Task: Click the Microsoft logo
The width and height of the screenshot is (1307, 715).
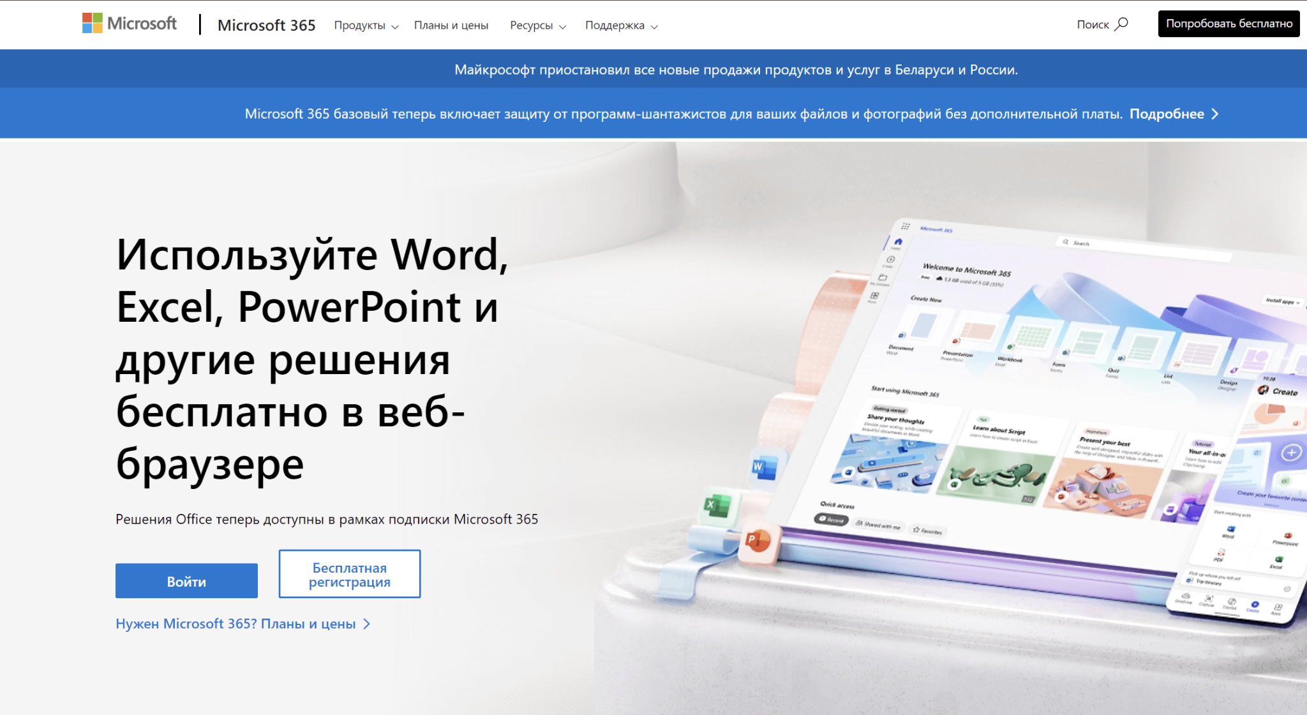Action: [129, 24]
